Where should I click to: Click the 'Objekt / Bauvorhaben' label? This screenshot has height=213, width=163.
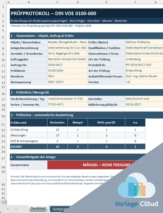(x=29, y=42)
